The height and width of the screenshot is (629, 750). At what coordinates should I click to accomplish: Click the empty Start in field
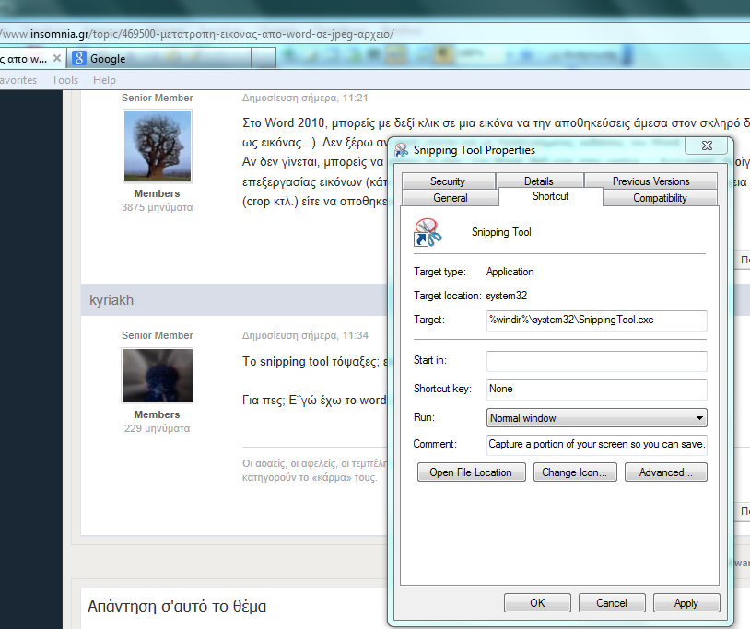(x=596, y=361)
